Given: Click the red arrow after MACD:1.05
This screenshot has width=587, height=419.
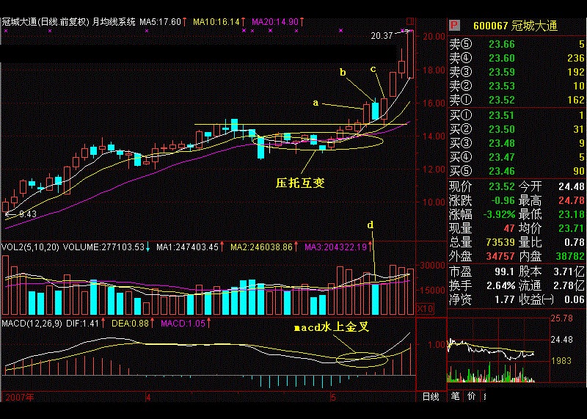Looking at the screenshot, I should (211, 323).
